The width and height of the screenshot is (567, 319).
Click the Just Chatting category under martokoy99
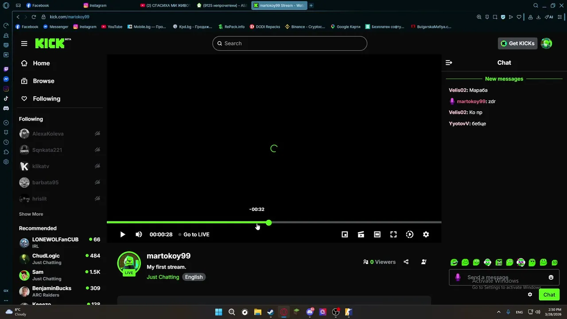tap(163, 277)
